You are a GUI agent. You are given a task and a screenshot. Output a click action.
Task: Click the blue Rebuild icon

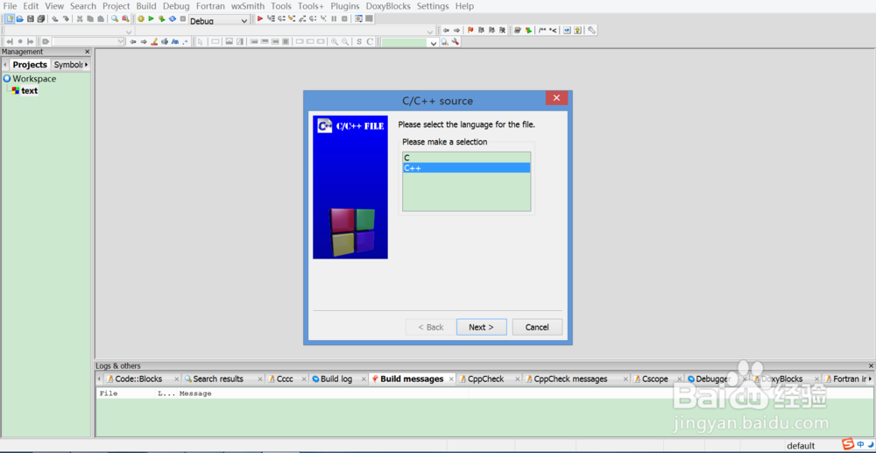173,18
